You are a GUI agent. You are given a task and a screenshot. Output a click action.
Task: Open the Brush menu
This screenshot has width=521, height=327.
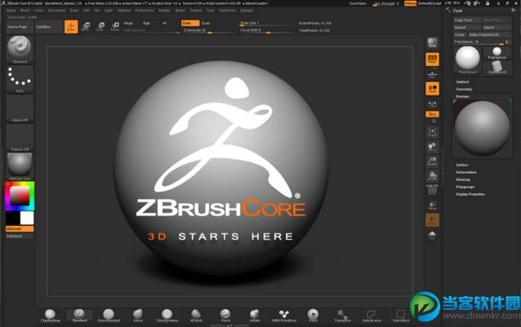pos(25,11)
